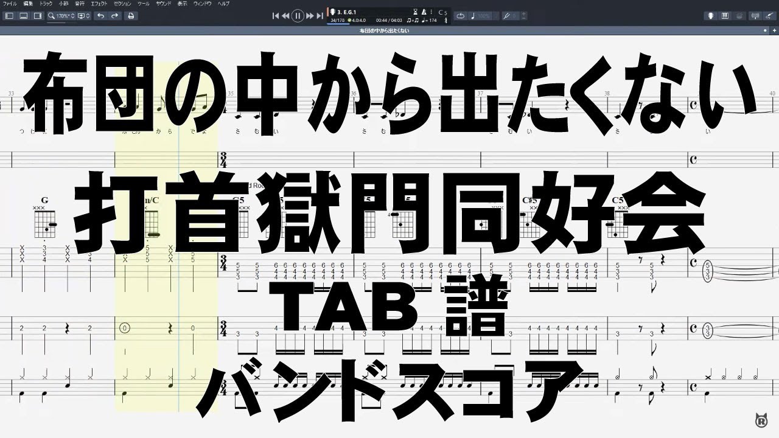
Task: Go to the next bar (fast forward)
Action: tap(310, 16)
